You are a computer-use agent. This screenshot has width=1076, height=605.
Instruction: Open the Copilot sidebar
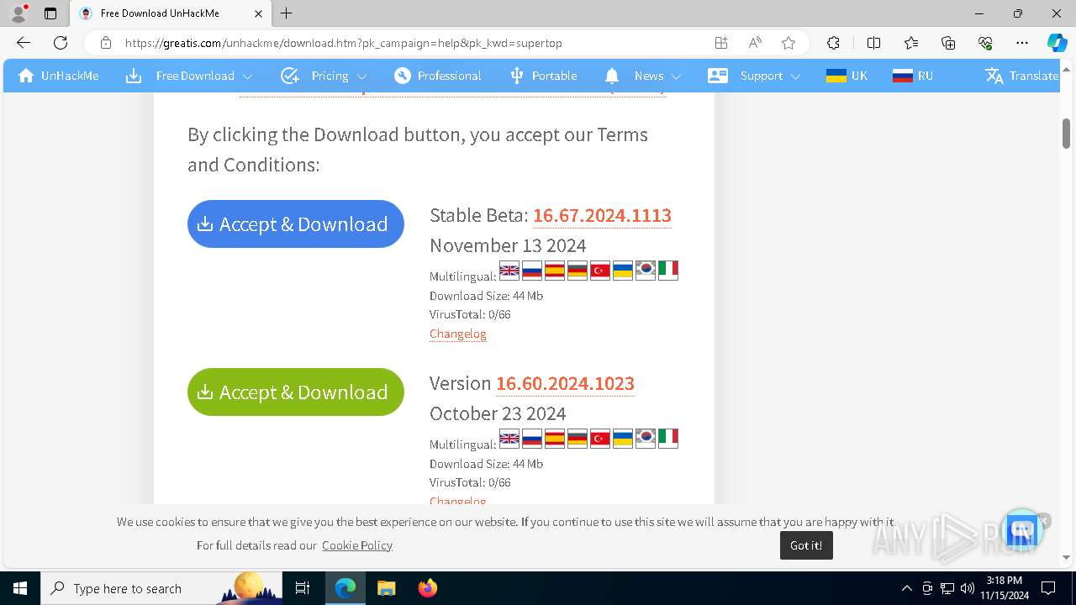click(1058, 43)
